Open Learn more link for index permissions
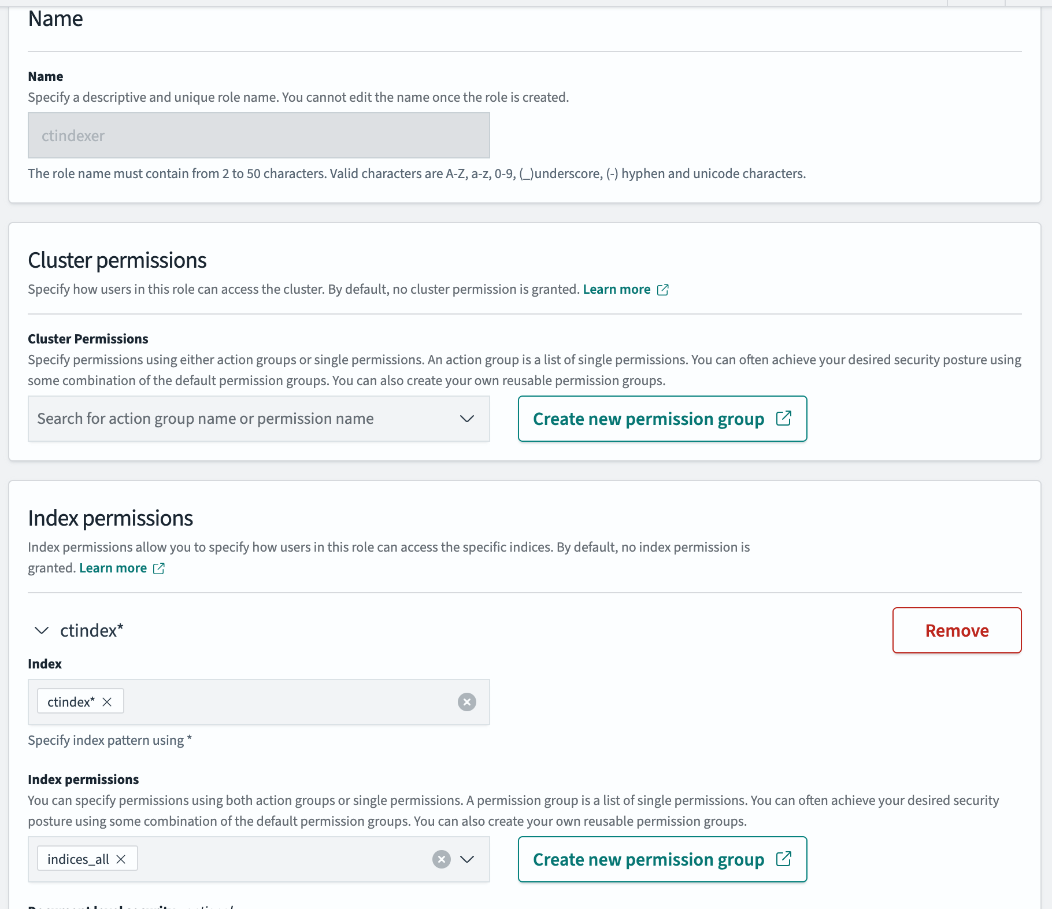 [x=113, y=568]
